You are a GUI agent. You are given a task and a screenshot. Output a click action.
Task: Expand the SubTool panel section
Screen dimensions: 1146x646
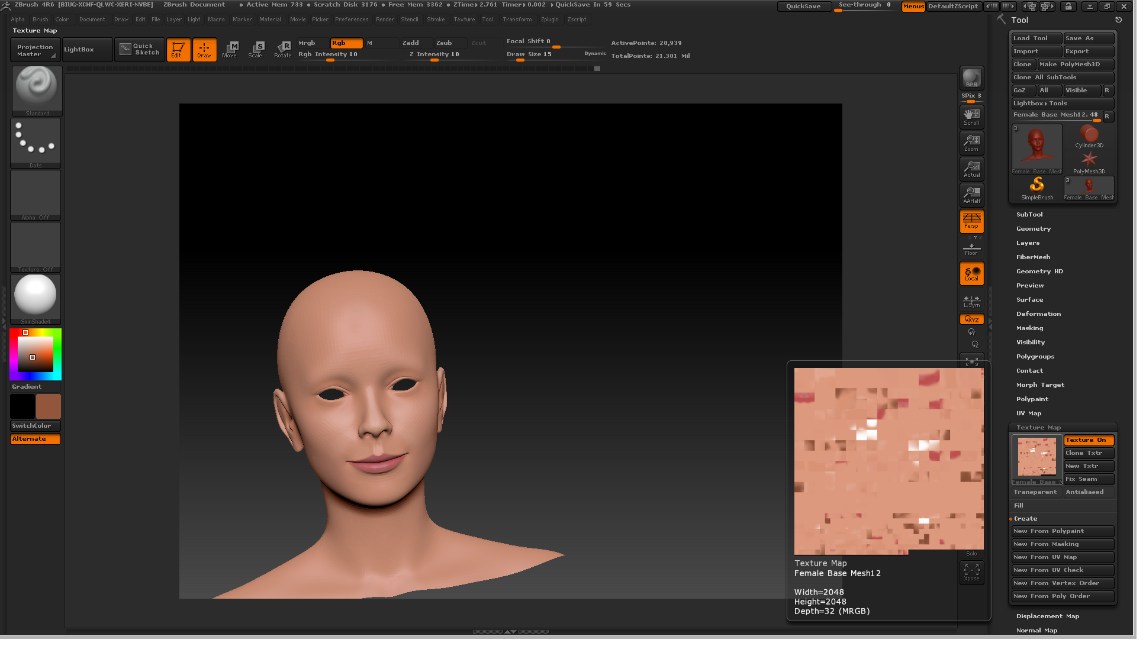click(1029, 214)
